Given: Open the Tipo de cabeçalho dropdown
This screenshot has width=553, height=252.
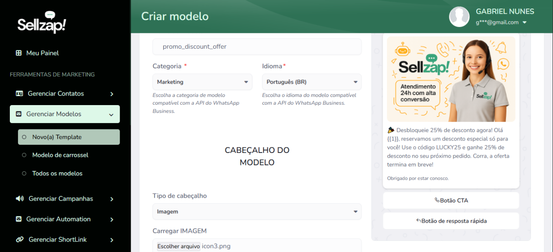Looking at the screenshot, I should pos(257,211).
